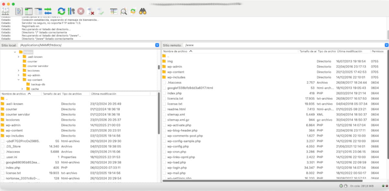
Task: Sort remote files by Permisos column
Action: click(379, 51)
